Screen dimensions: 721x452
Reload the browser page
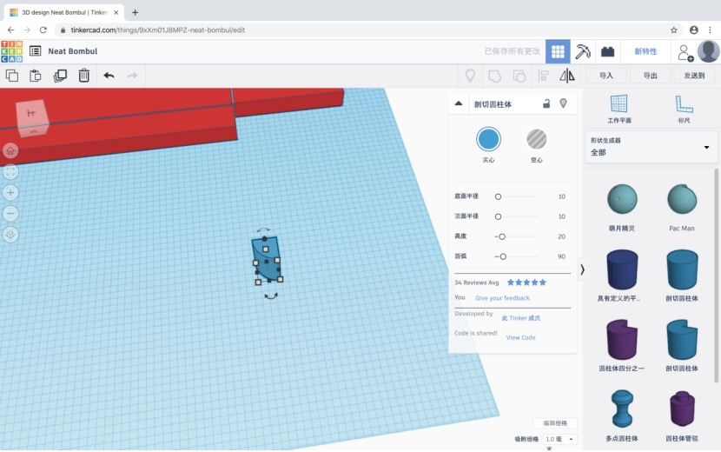[43, 30]
